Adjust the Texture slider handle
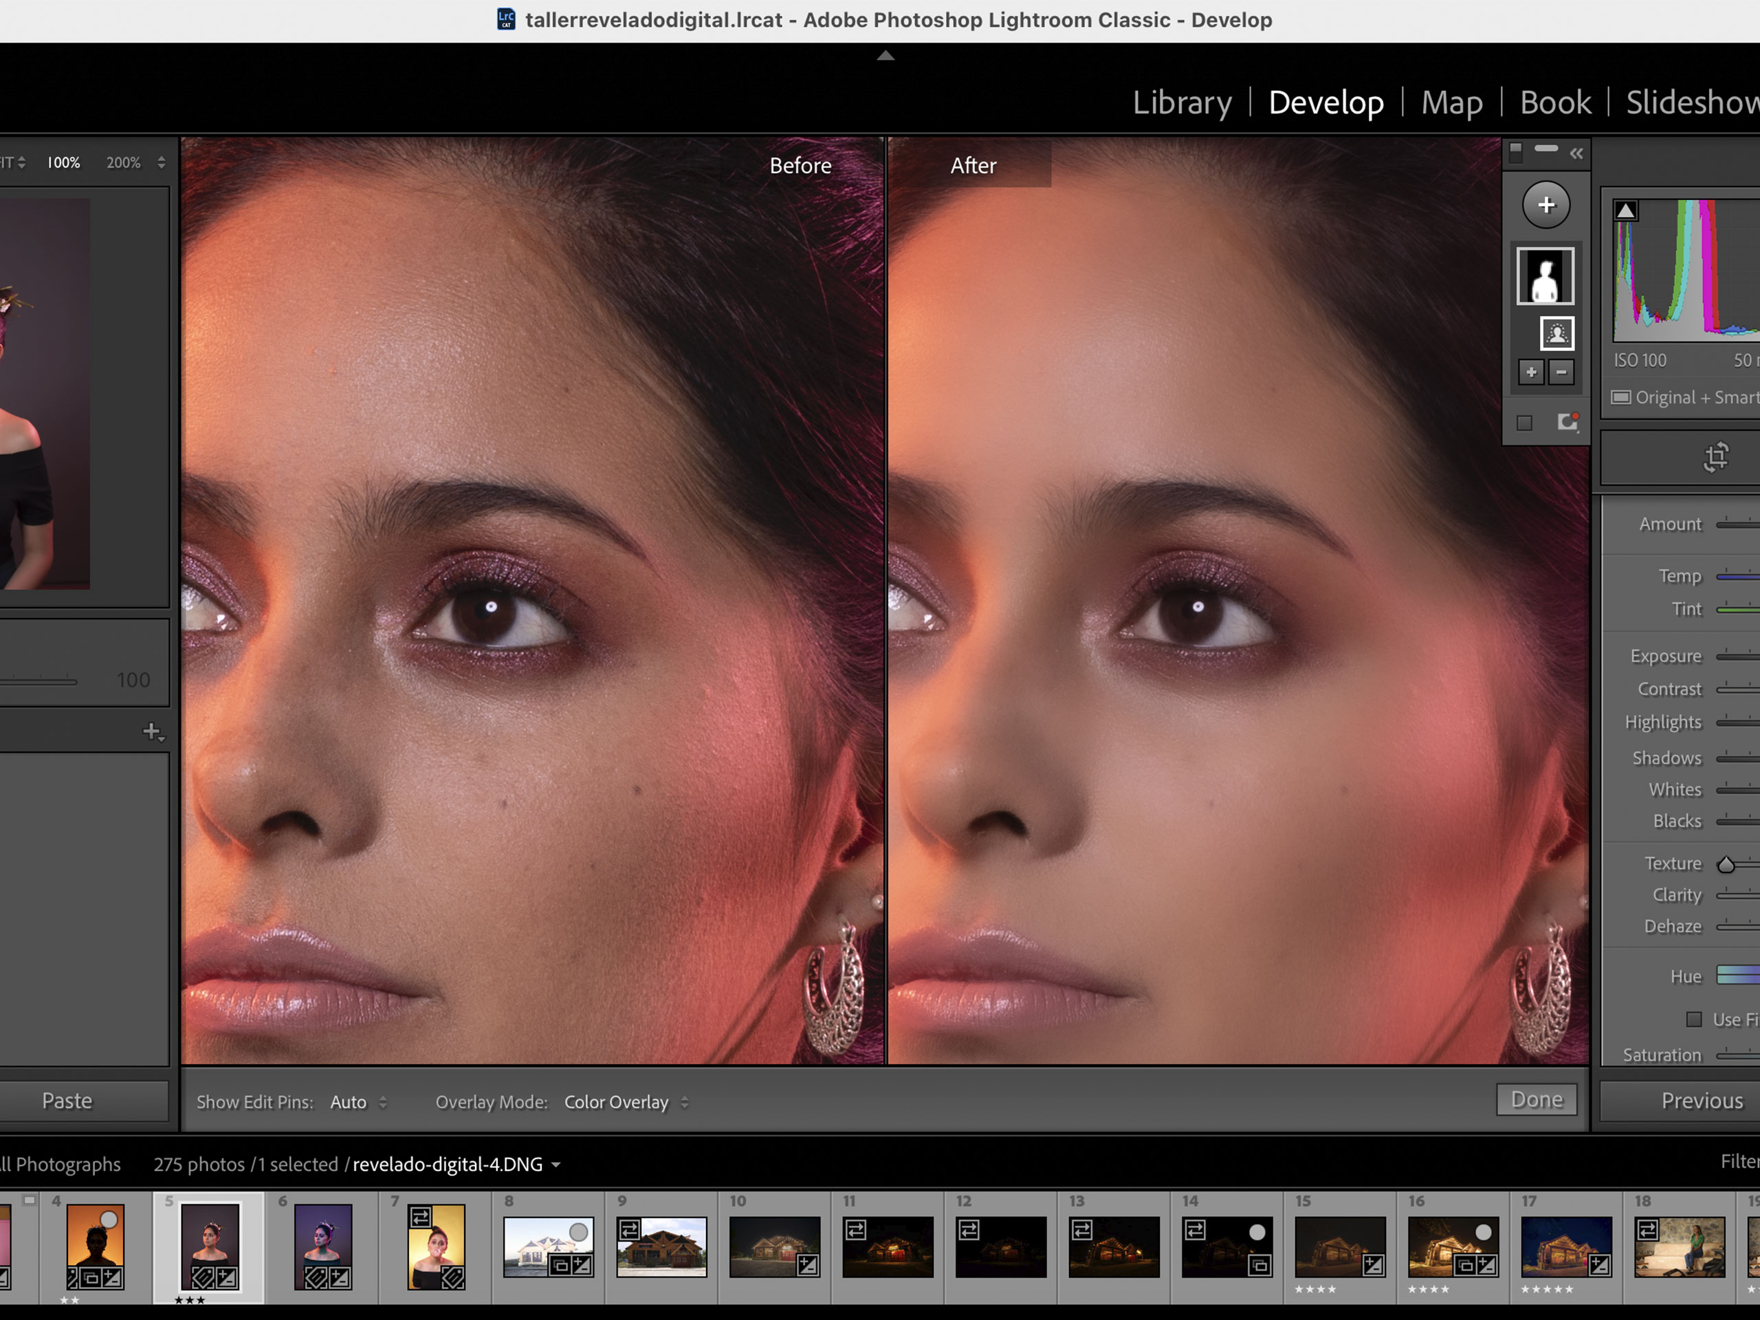Image resolution: width=1760 pixels, height=1320 pixels. [x=1726, y=865]
